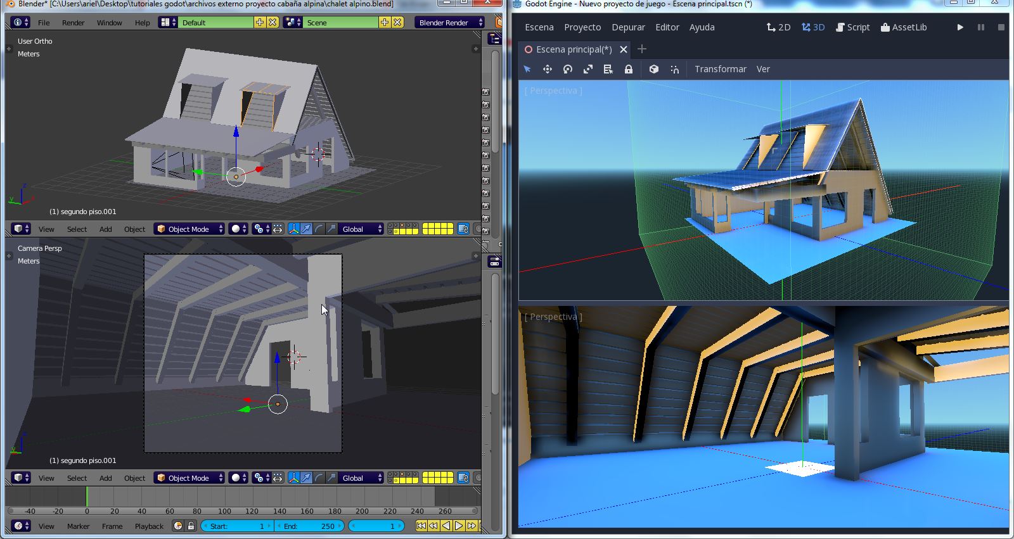The height and width of the screenshot is (539, 1014).
Task: Open Godot's AssetLib
Action: click(904, 27)
